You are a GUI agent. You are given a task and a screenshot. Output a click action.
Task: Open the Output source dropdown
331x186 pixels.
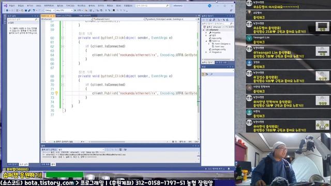click(81, 149)
